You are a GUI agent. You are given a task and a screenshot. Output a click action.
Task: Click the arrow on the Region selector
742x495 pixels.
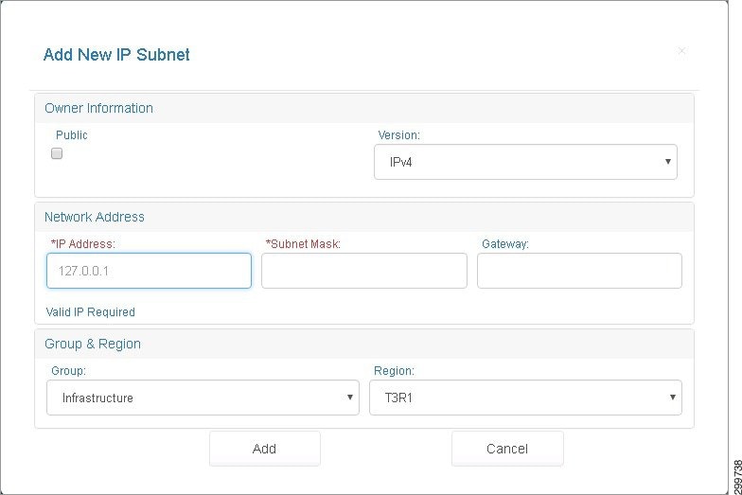tap(672, 398)
